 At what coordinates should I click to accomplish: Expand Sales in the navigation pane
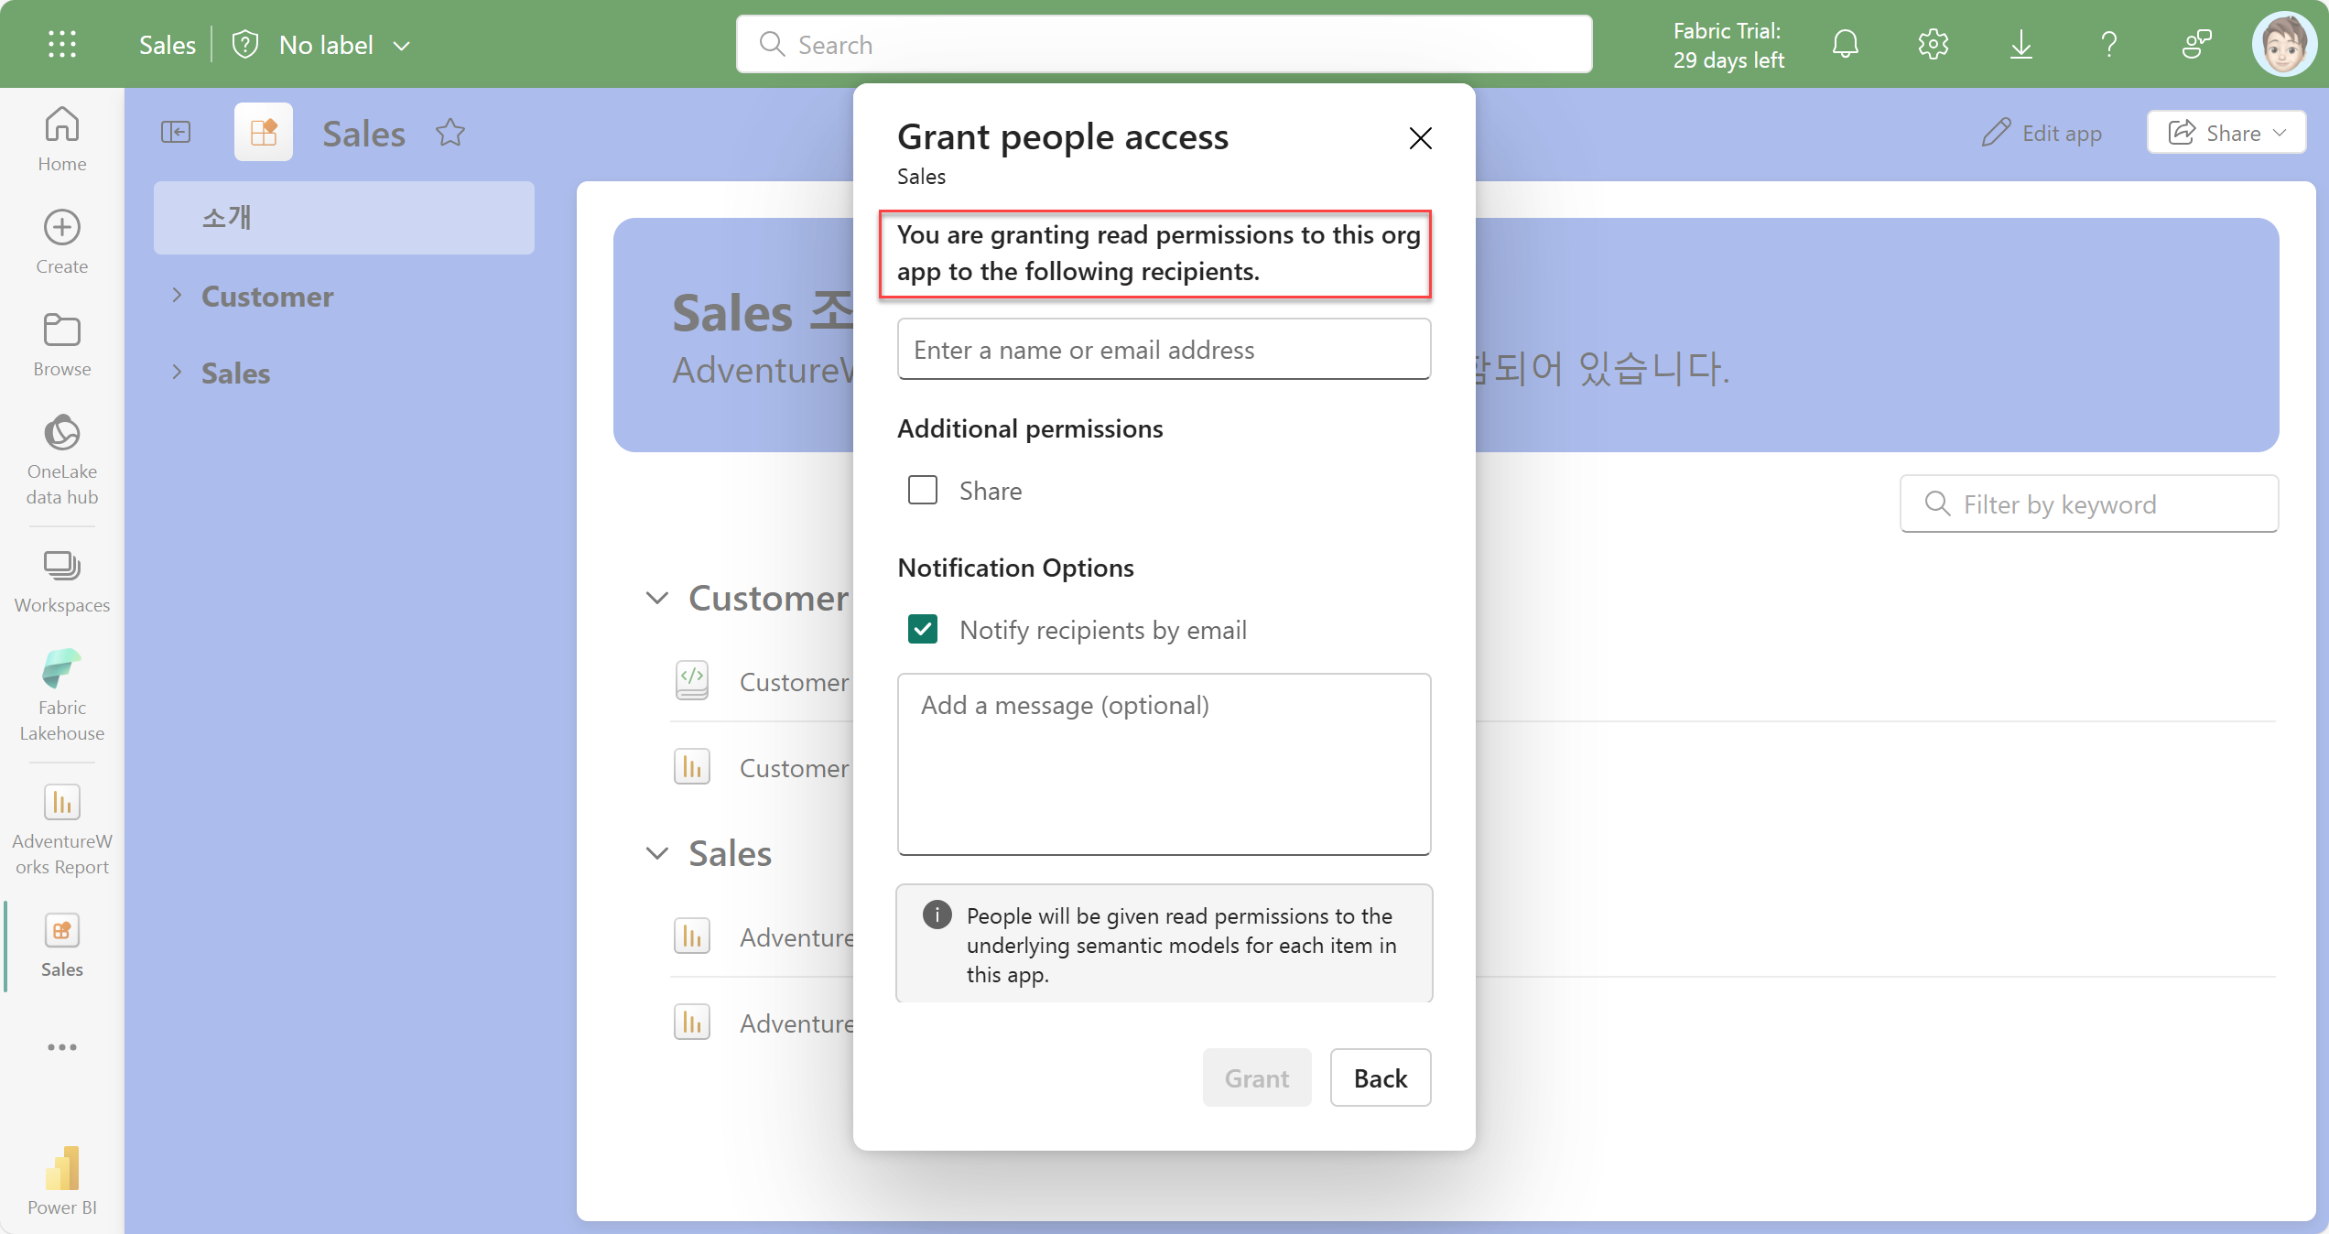178,372
